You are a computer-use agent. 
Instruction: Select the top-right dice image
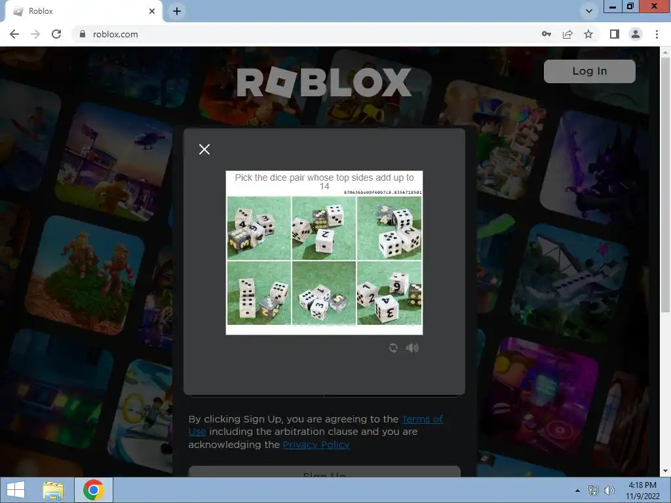(389, 228)
